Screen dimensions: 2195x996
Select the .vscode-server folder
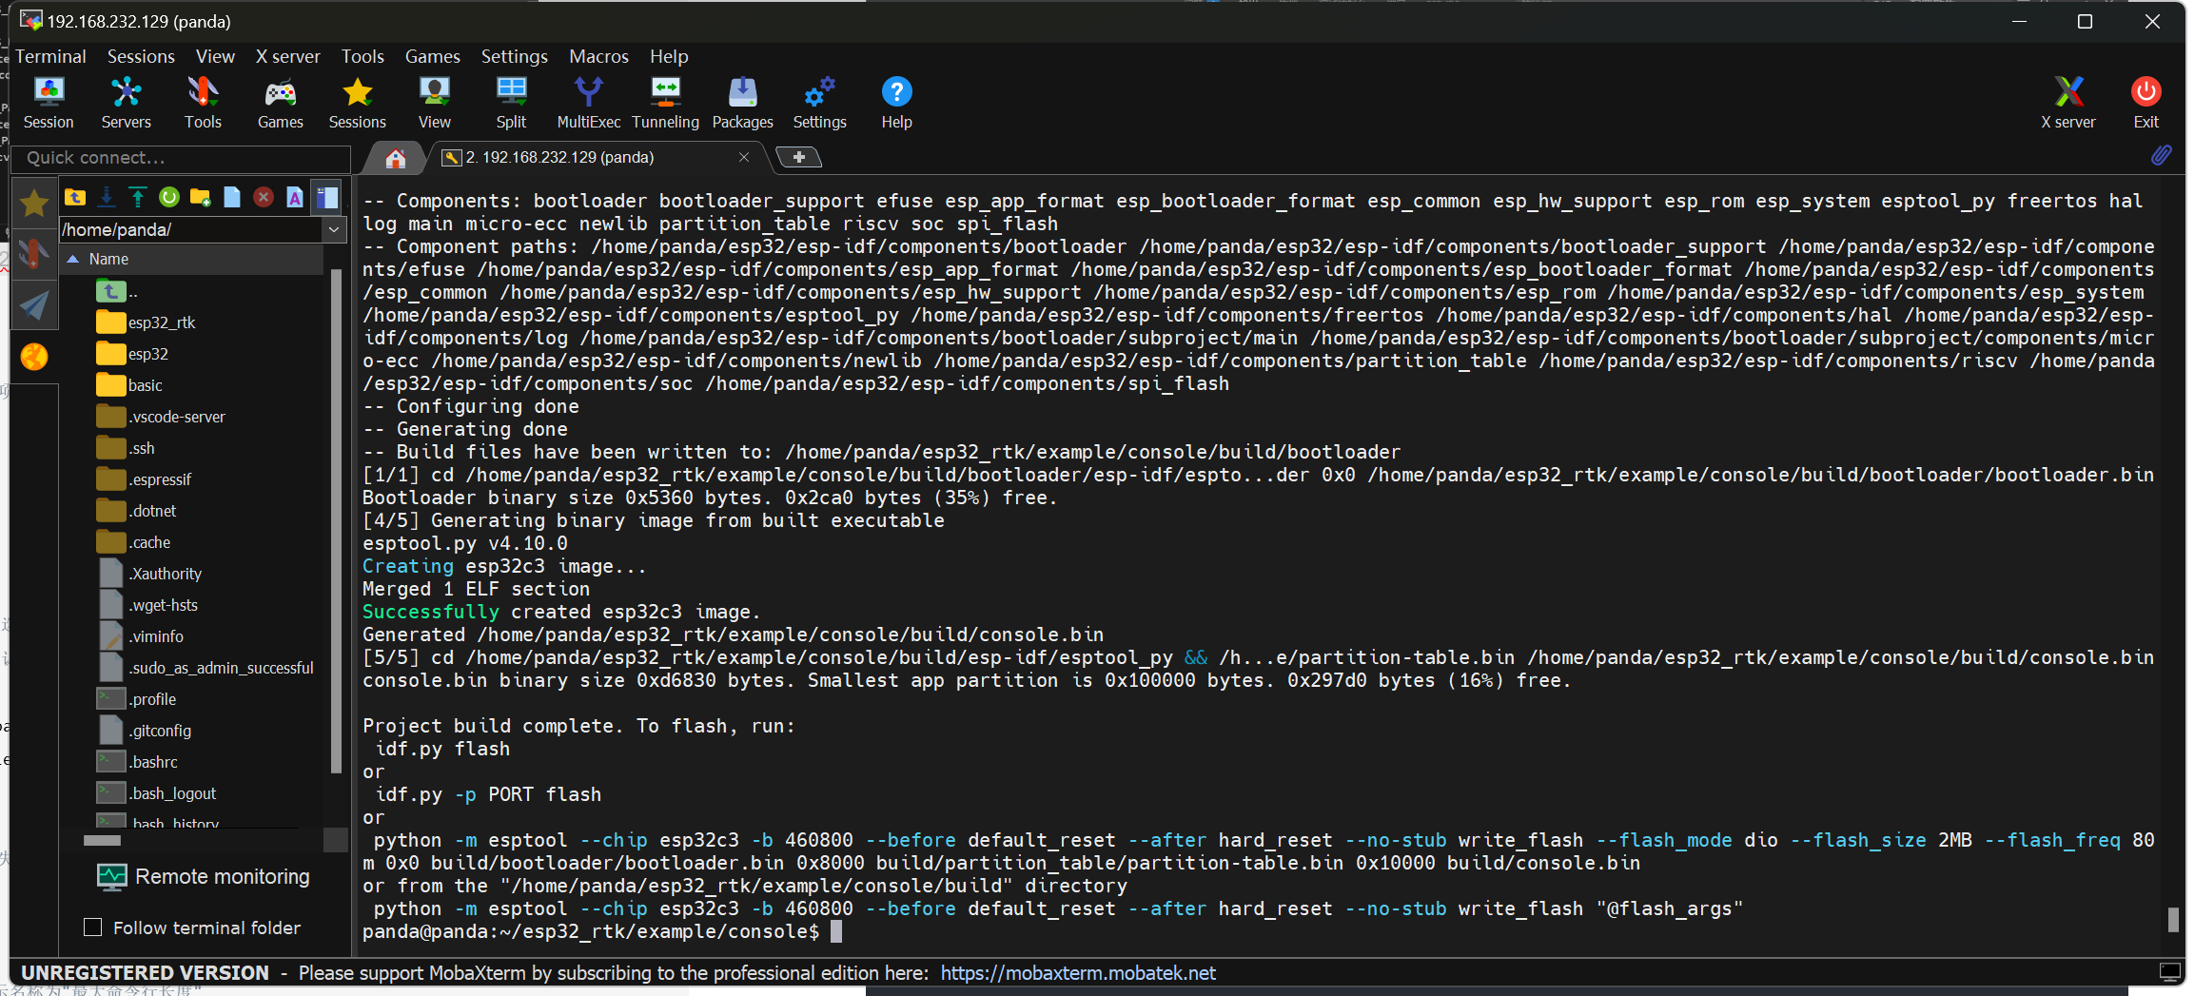click(162, 417)
